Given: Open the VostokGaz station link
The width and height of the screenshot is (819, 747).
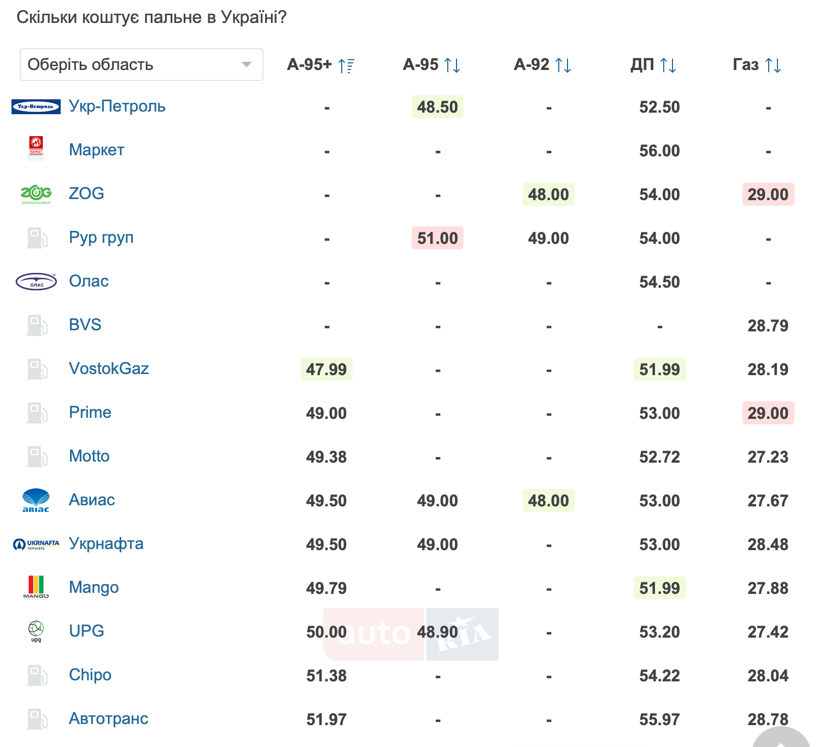Looking at the screenshot, I should (x=109, y=369).
